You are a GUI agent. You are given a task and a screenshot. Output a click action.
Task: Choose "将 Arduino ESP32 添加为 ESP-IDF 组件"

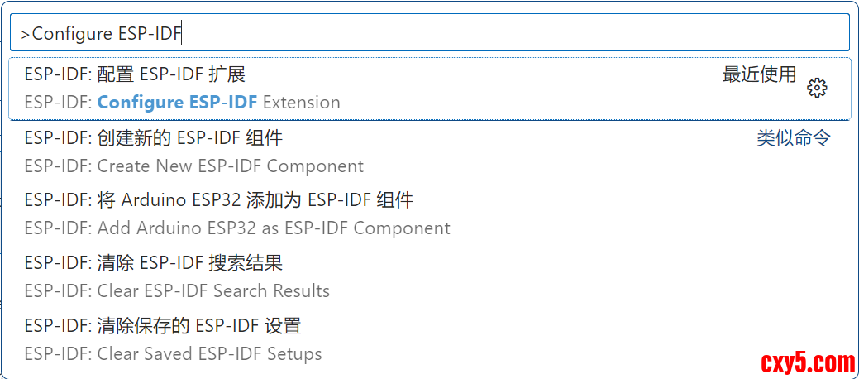pyautogui.click(x=218, y=200)
